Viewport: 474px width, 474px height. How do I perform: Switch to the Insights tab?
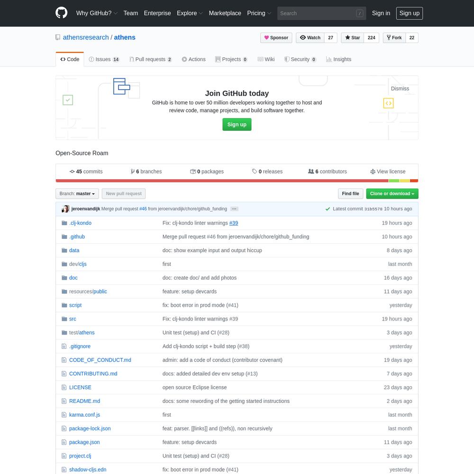coord(338,59)
